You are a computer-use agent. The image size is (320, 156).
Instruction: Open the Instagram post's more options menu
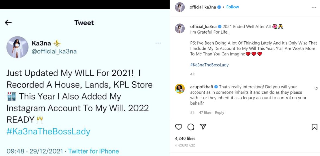314,7
